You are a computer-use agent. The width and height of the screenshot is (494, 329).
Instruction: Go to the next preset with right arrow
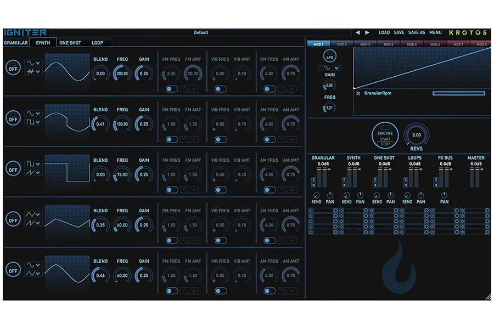(x=367, y=32)
